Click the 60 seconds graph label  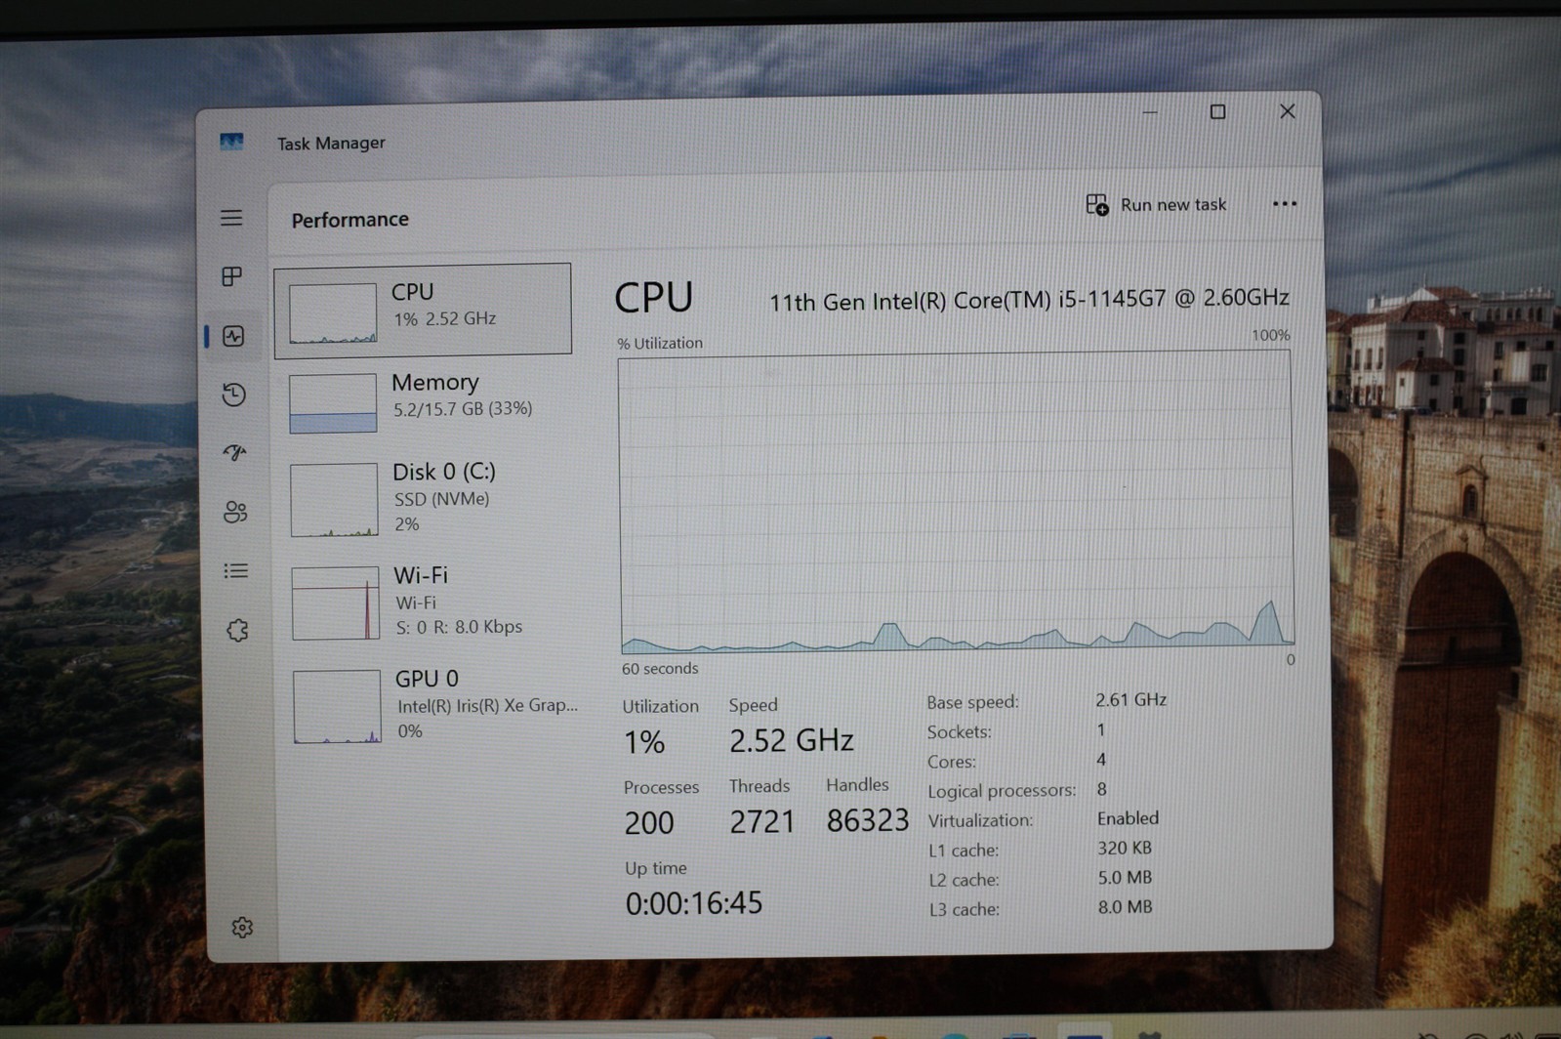660,669
